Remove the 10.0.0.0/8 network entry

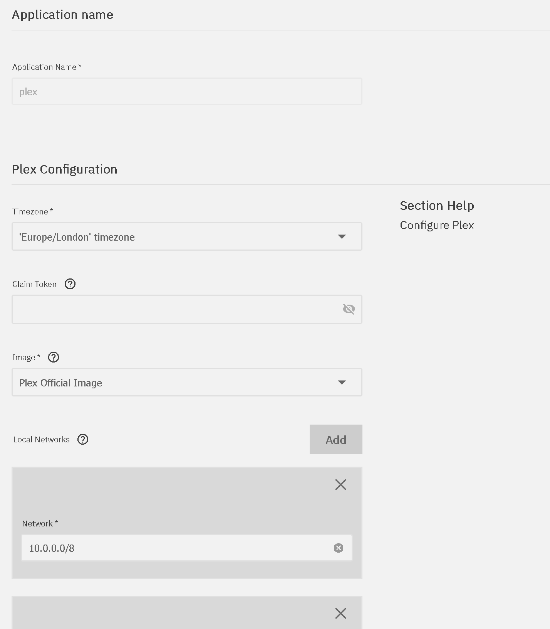tap(340, 484)
